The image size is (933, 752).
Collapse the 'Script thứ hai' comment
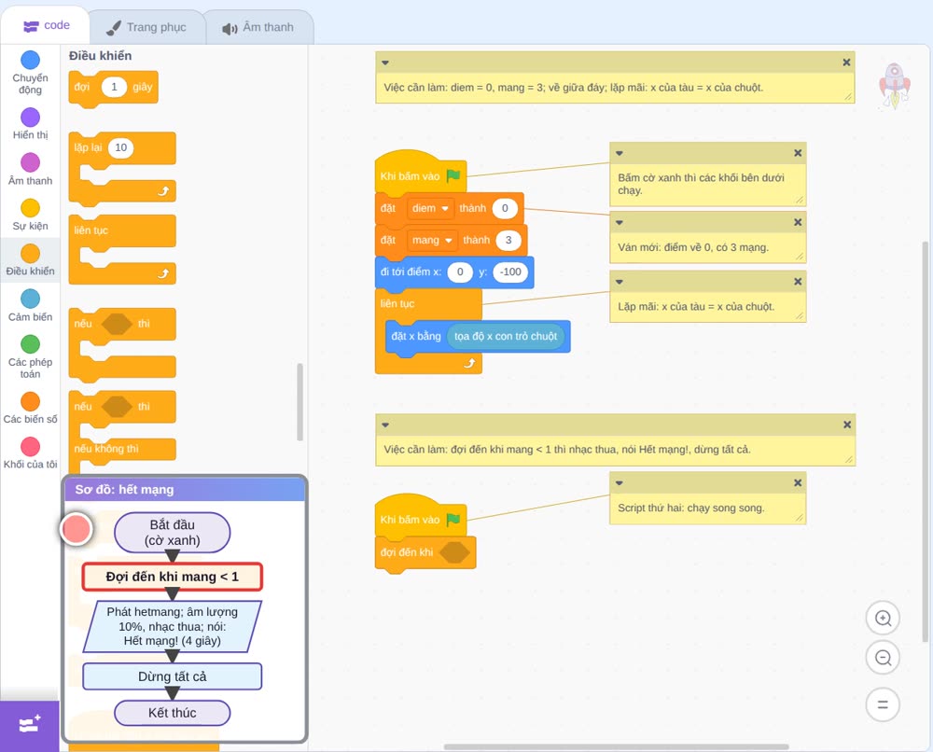620,483
